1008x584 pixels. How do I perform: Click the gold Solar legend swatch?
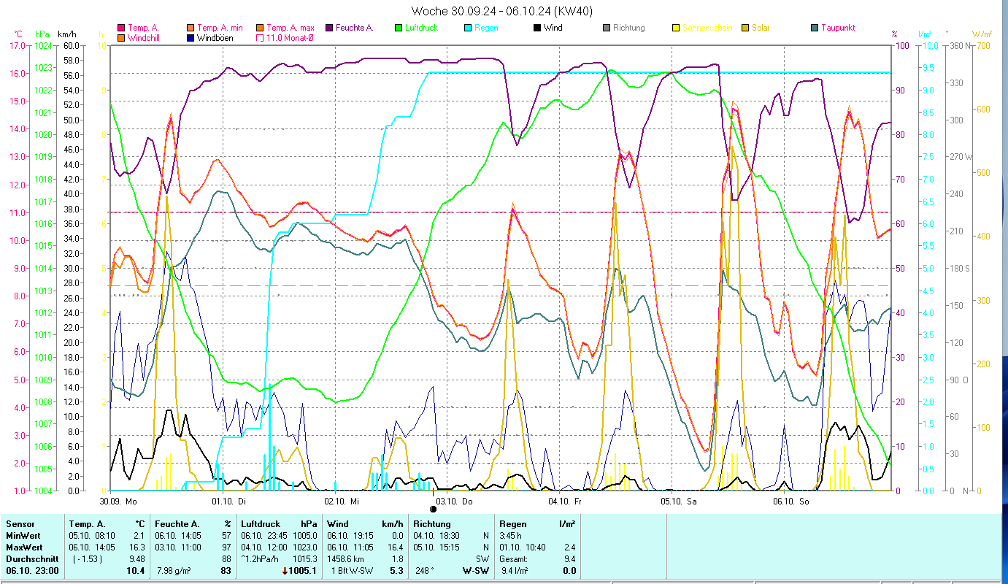(x=745, y=28)
